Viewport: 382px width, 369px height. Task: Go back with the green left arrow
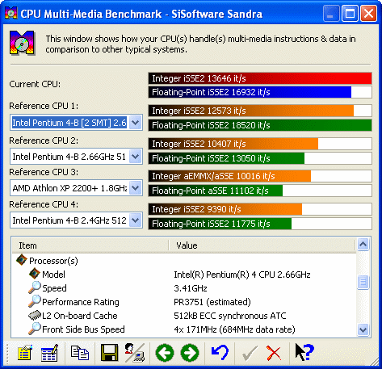(x=165, y=353)
